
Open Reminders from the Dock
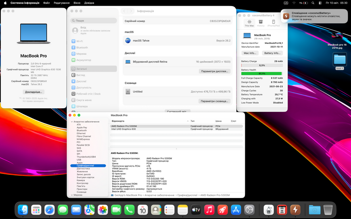coord(169,210)
